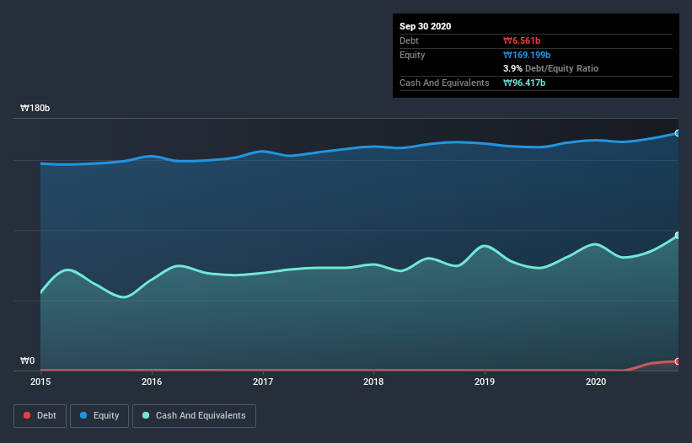Select the 2020 x-axis label
692x443 pixels.
coord(596,382)
